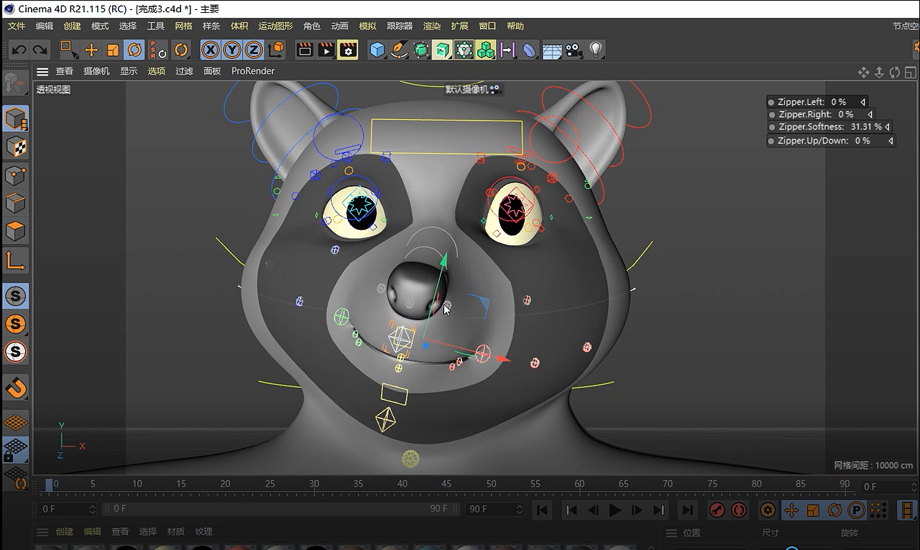This screenshot has width=920, height=550.
Task: Toggle Enable Axis mode
Action: (15, 260)
